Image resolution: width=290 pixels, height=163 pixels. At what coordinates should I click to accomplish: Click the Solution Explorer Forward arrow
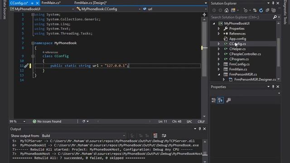(220, 10)
